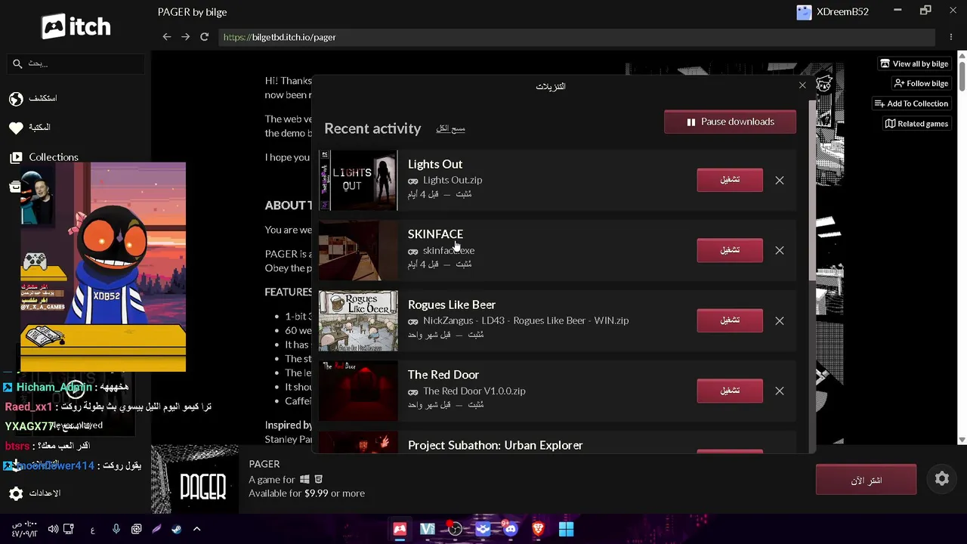The height and width of the screenshot is (544, 967).
Task: Click the microphone icon in system tray
Action: [x=116, y=529]
